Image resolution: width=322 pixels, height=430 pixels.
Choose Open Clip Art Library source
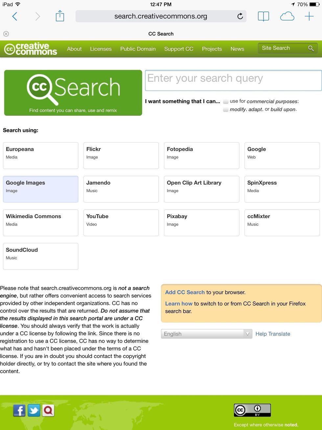202,189
